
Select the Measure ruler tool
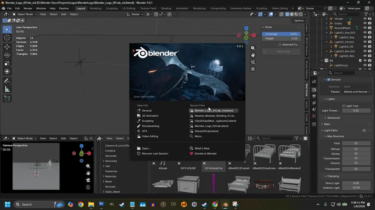pyautogui.click(x=7, y=89)
